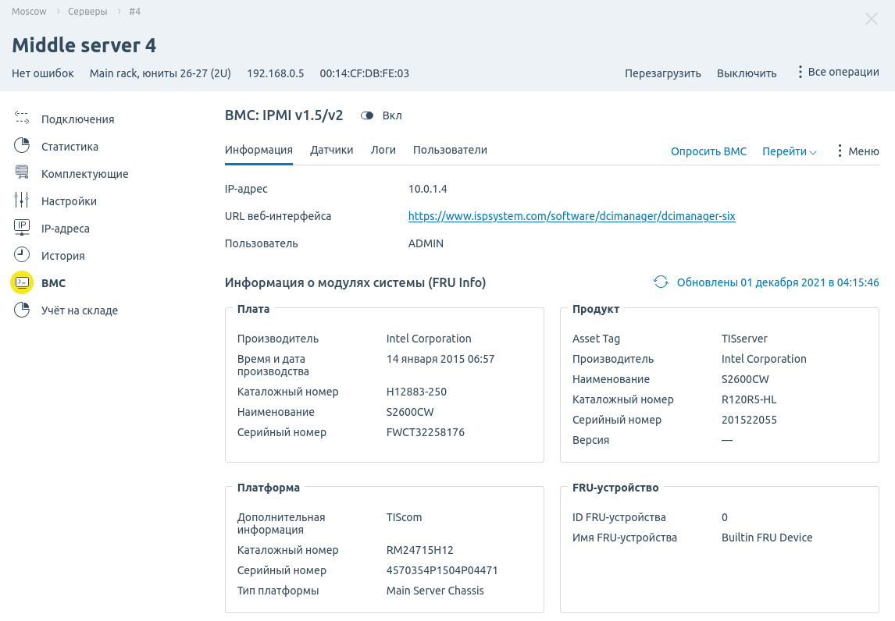Switch to the Информация tab
This screenshot has width=895, height=621.
tap(259, 150)
